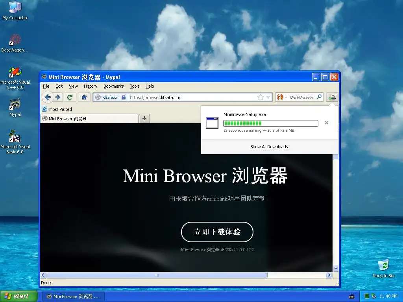Select the Mypal desktop shortcut

[15, 107]
